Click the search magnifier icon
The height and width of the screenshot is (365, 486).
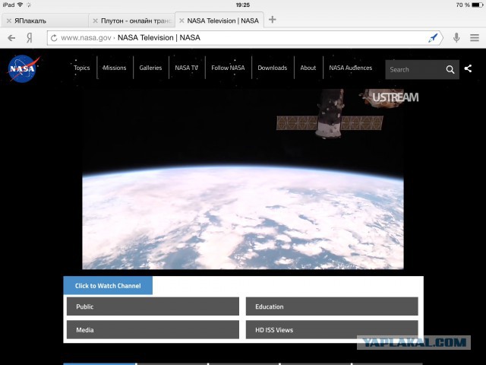point(450,69)
